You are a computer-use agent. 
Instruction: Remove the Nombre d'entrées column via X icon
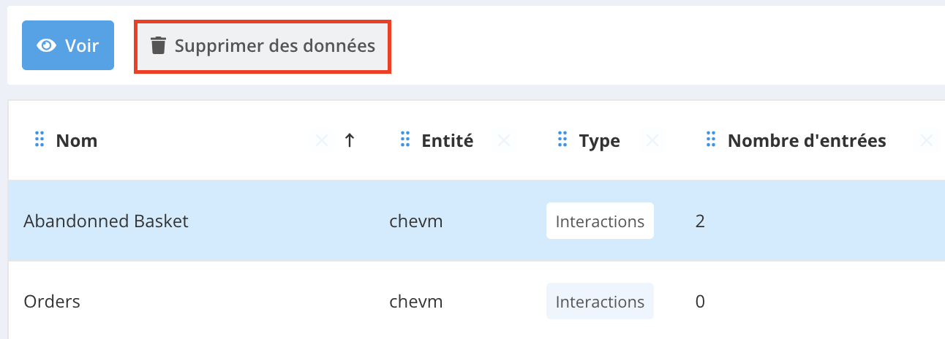coord(927,140)
